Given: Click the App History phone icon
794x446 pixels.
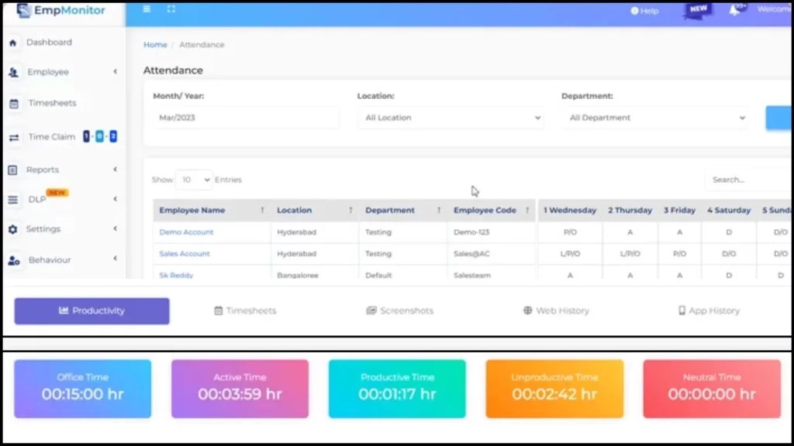Looking at the screenshot, I should tap(682, 310).
